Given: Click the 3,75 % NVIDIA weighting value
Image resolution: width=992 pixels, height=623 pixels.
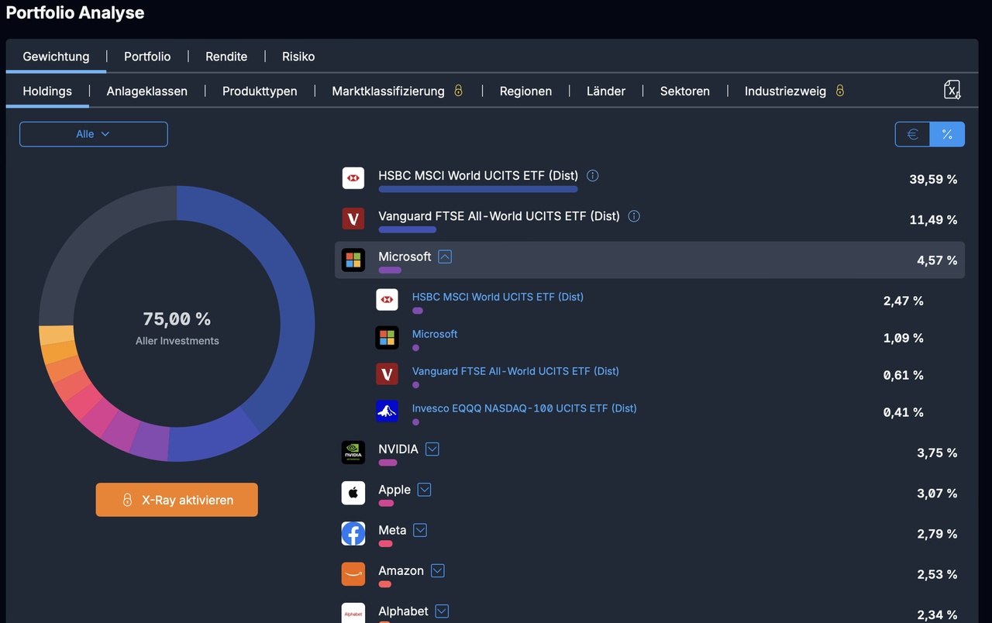Looking at the screenshot, I should [x=937, y=453].
